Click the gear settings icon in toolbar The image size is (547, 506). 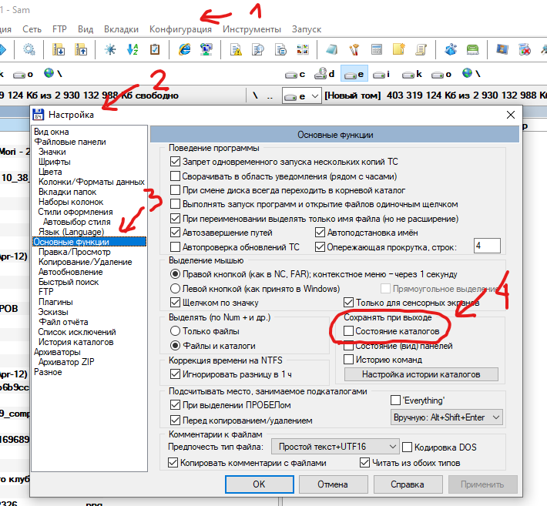coord(30,50)
